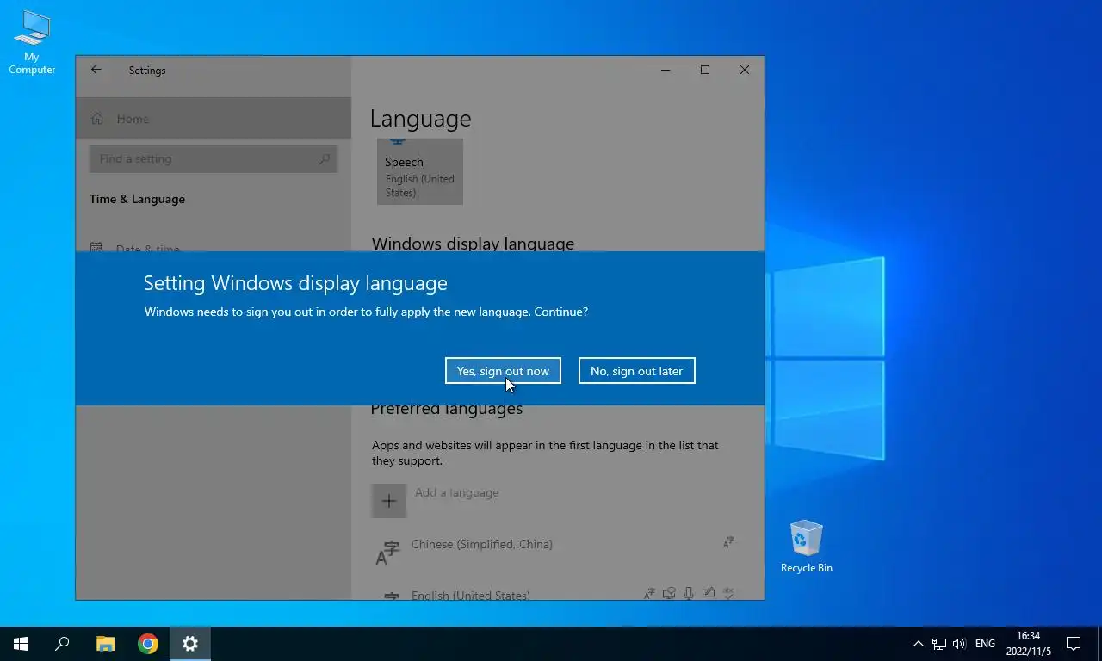Image resolution: width=1102 pixels, height=661 pixels.
Task: Open the notification center icon
Action: pyautogui.click(x=1074, y=644)
